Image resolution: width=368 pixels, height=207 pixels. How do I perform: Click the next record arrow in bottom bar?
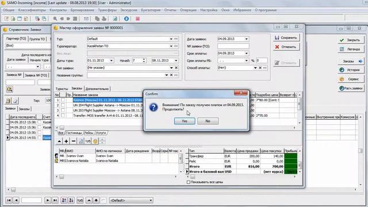click(48, 200)
